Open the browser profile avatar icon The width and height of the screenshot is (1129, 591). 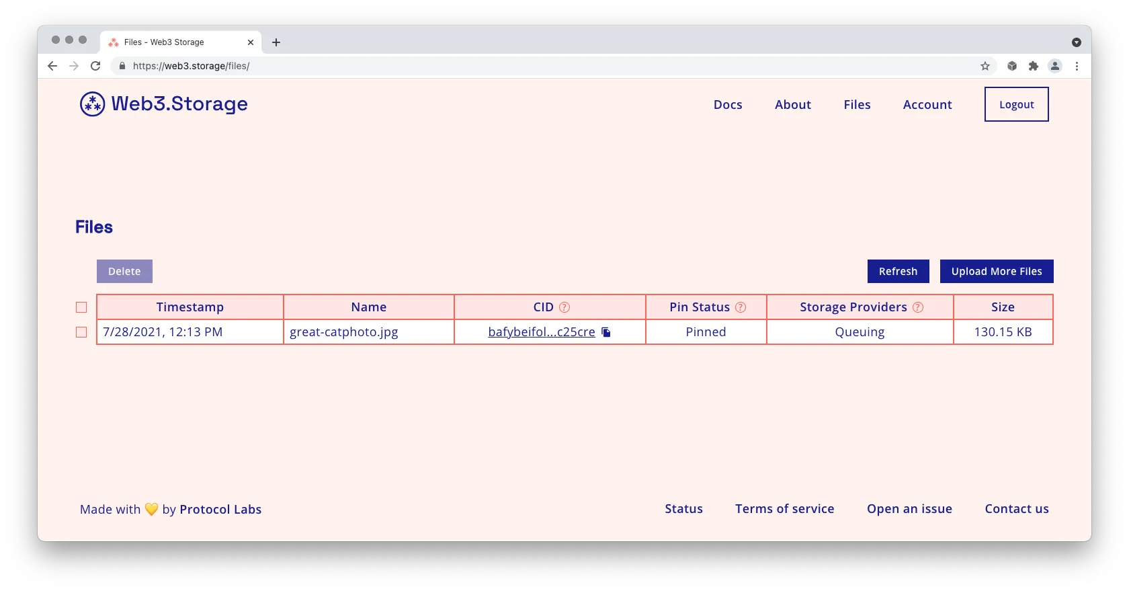pos(1055,66)
